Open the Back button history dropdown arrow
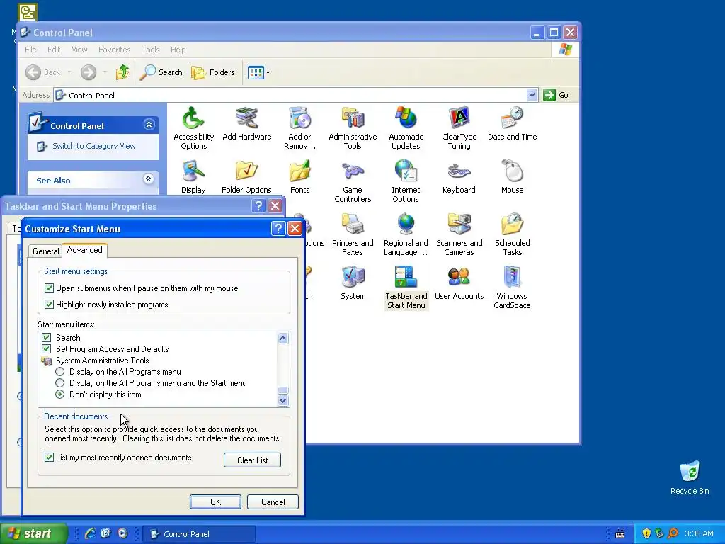 [x=69, y=72]
